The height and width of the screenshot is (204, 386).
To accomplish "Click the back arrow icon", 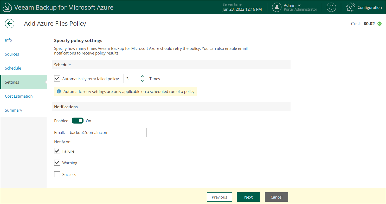I will (x=10, y=24).
